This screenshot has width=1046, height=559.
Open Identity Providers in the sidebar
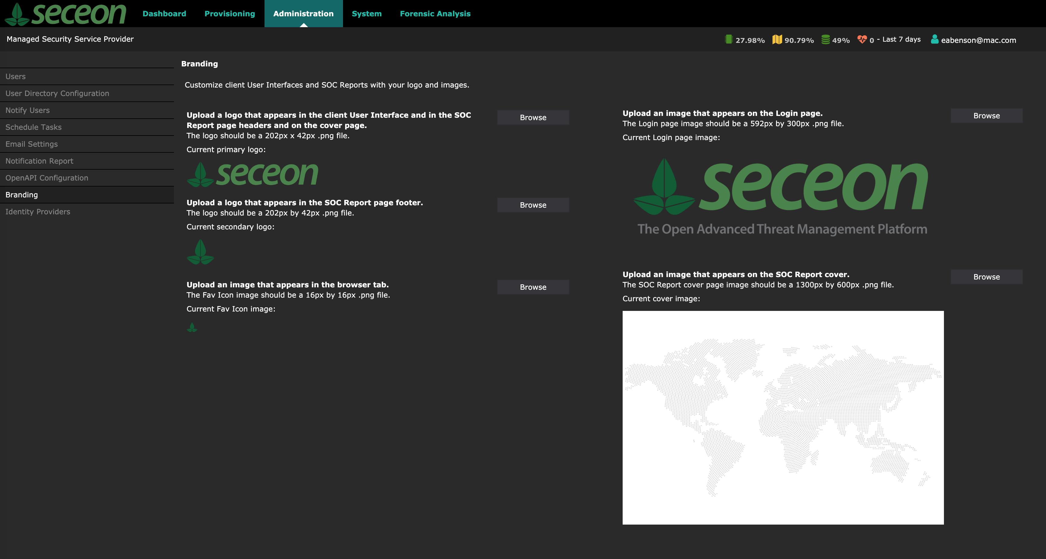pyautogui.click(x=38, y=212)
